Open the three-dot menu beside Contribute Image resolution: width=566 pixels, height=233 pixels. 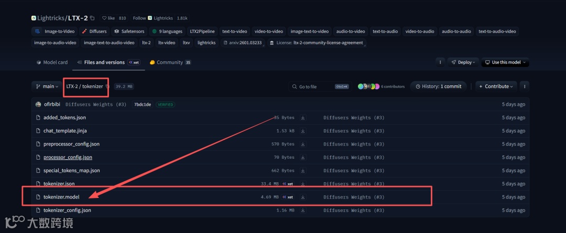524,86
